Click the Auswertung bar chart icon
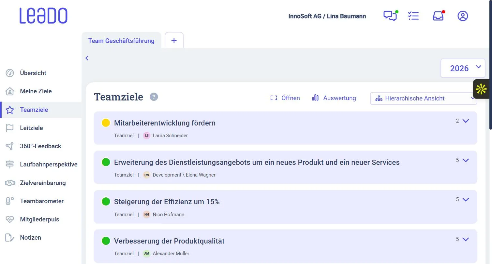Viewport: 492px width, 264px height. (x=315, y=98)
